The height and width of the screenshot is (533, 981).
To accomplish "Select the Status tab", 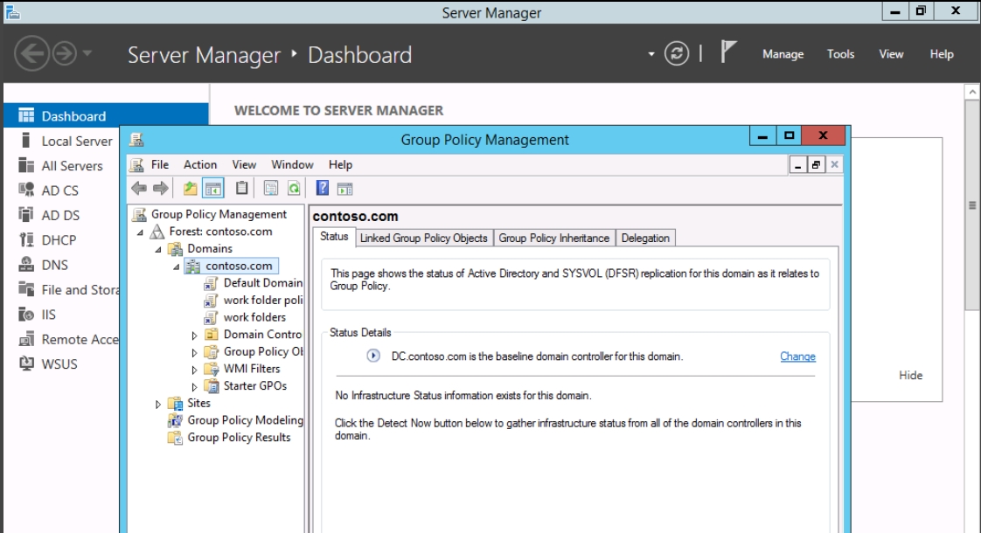I will click(x=334, y=237).
